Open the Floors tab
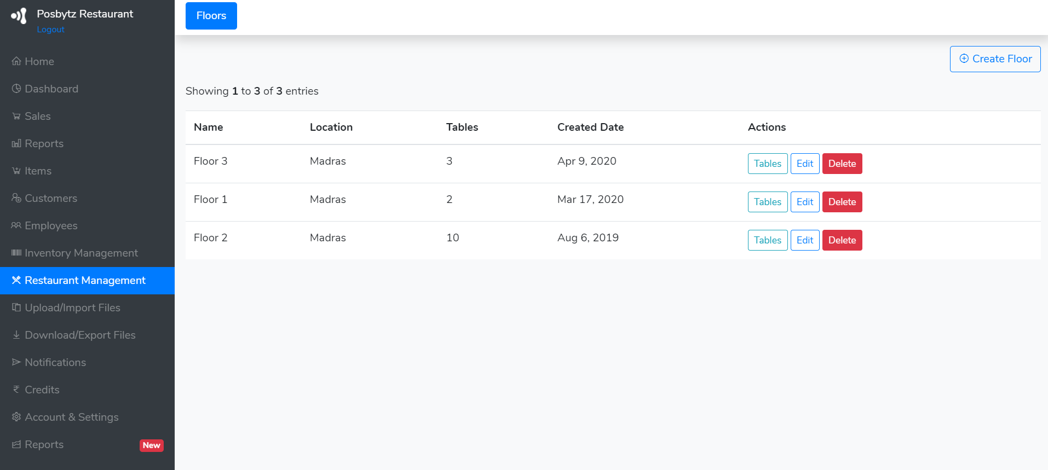 [x=211, y=16]
